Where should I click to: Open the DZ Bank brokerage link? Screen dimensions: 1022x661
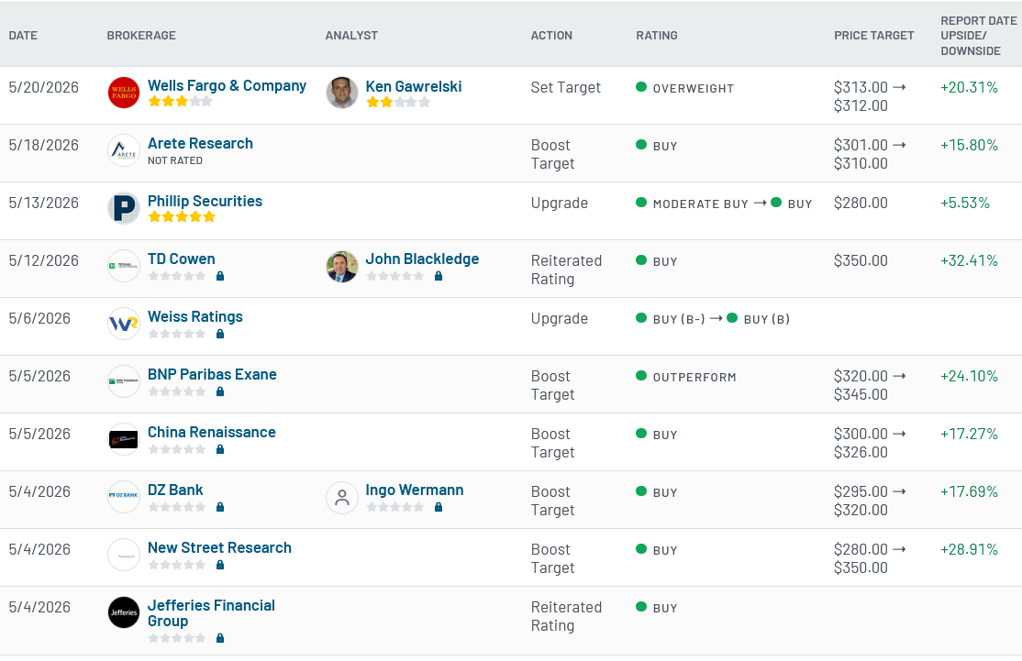[175, 490]
